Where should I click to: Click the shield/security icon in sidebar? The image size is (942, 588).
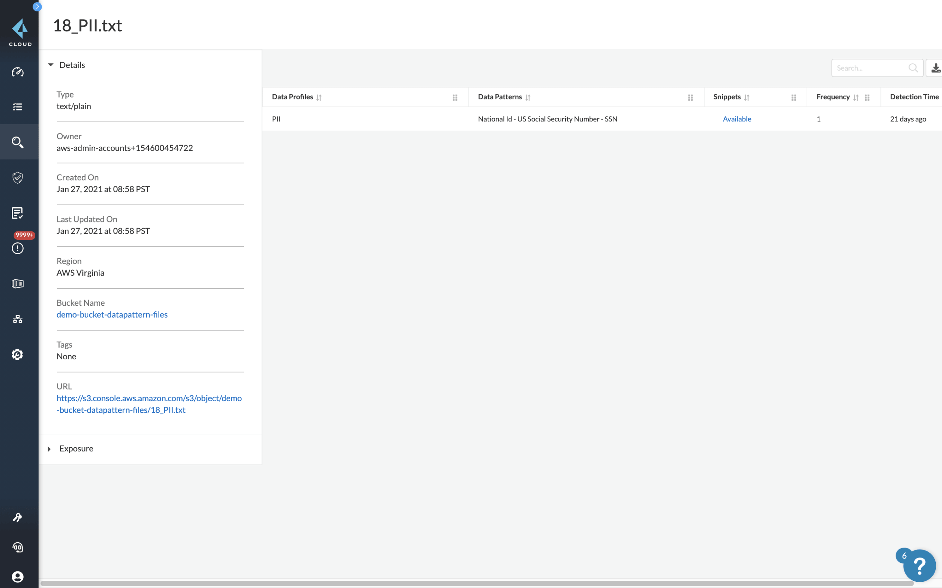click(18, 177)
